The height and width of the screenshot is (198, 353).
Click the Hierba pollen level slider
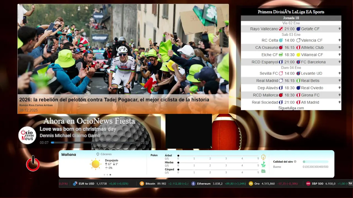pyautogui.click(x=218, y=163)
